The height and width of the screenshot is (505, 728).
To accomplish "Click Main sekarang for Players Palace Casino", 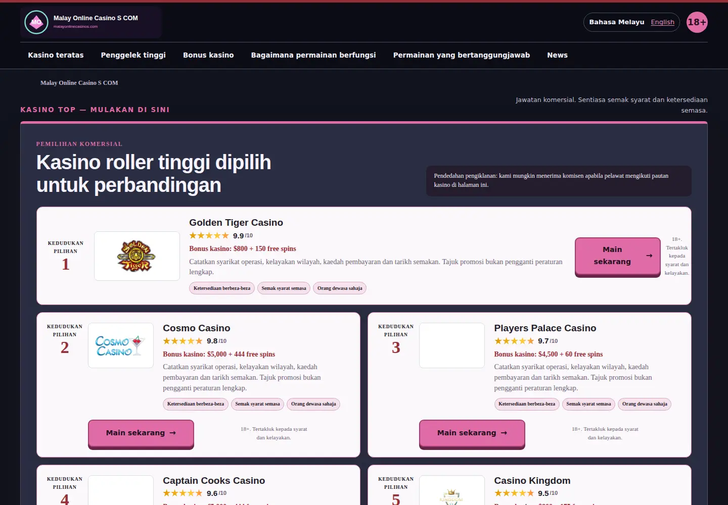I will click(472, 433).
